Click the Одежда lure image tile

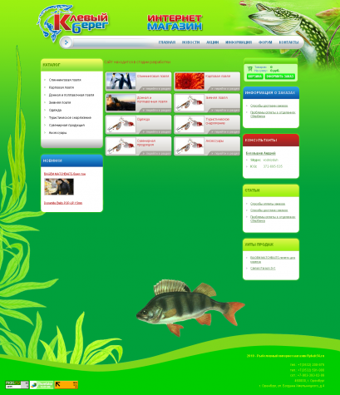[x=121, y=124]
